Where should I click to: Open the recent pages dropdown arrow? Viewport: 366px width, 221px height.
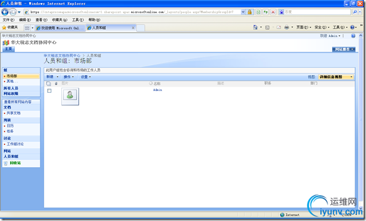[x=19, y=12]
